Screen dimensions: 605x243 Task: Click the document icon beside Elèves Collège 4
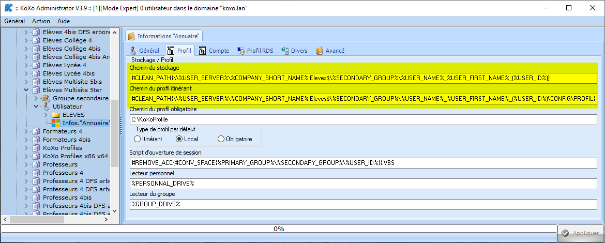[36, 40]
